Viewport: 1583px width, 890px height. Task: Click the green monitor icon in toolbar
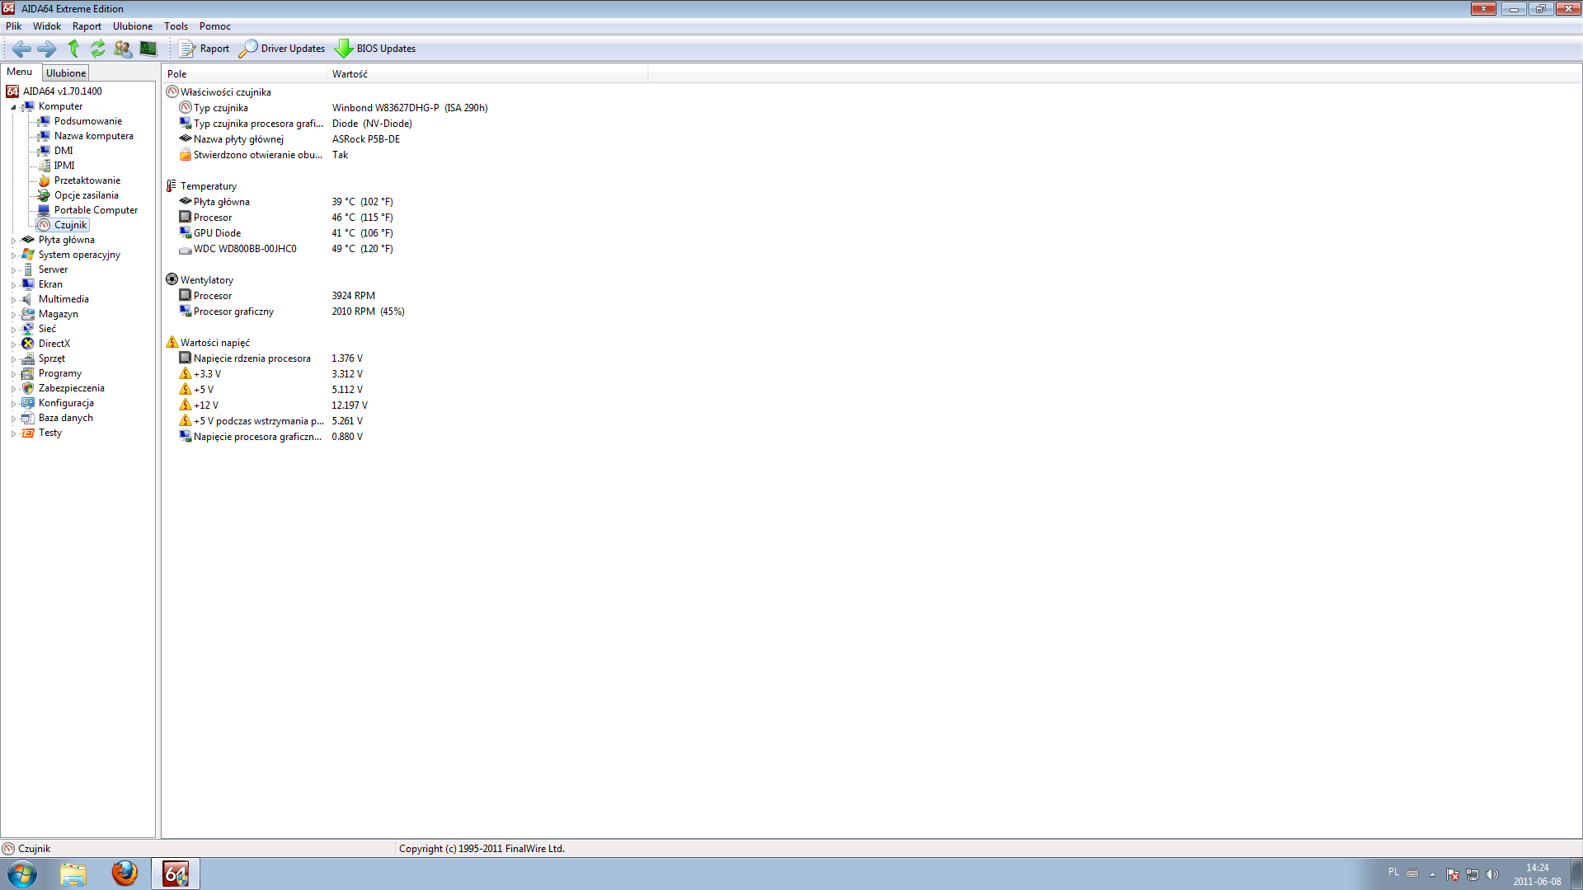[148, 49]
